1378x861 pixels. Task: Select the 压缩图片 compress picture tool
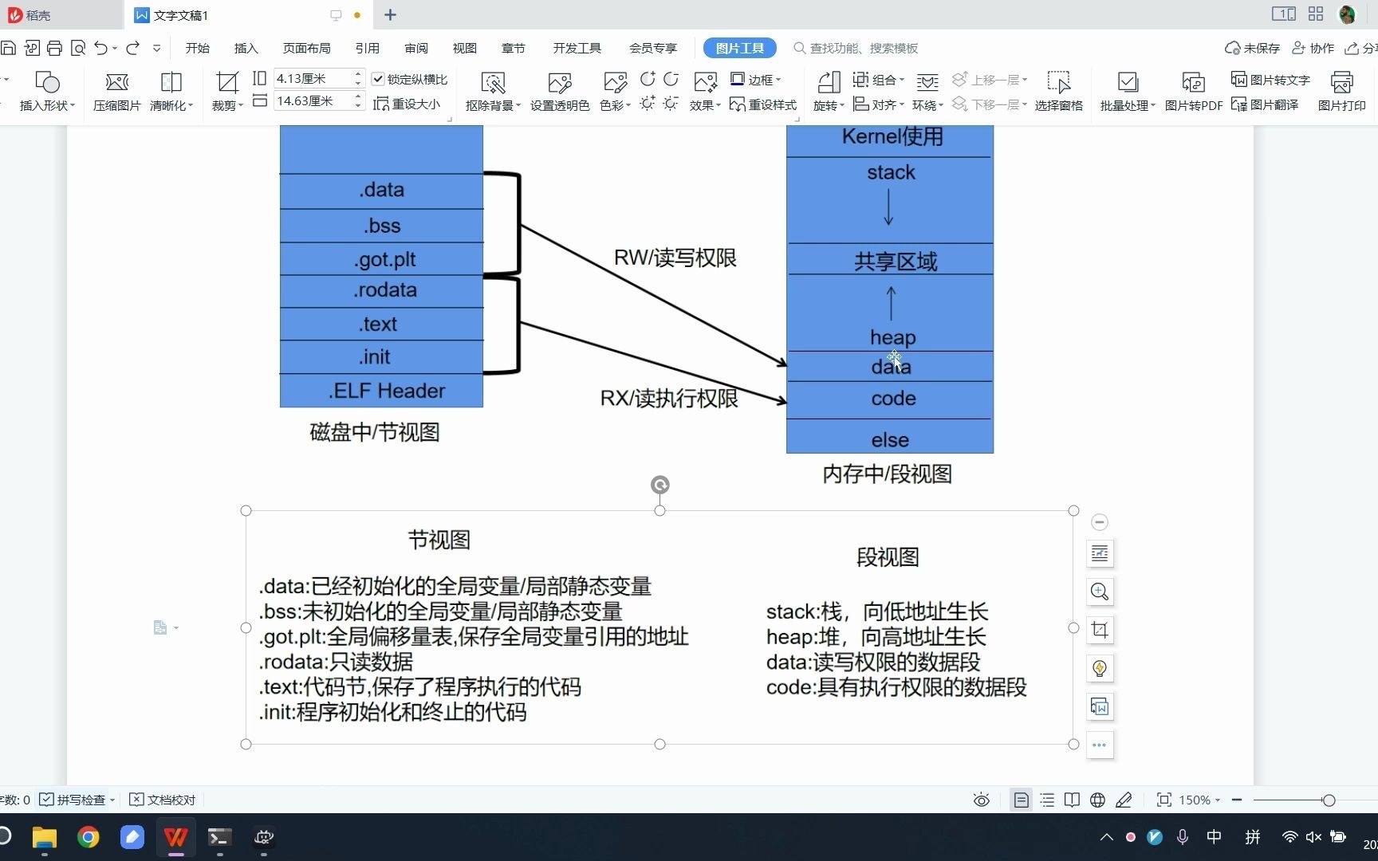coord(116,90)
